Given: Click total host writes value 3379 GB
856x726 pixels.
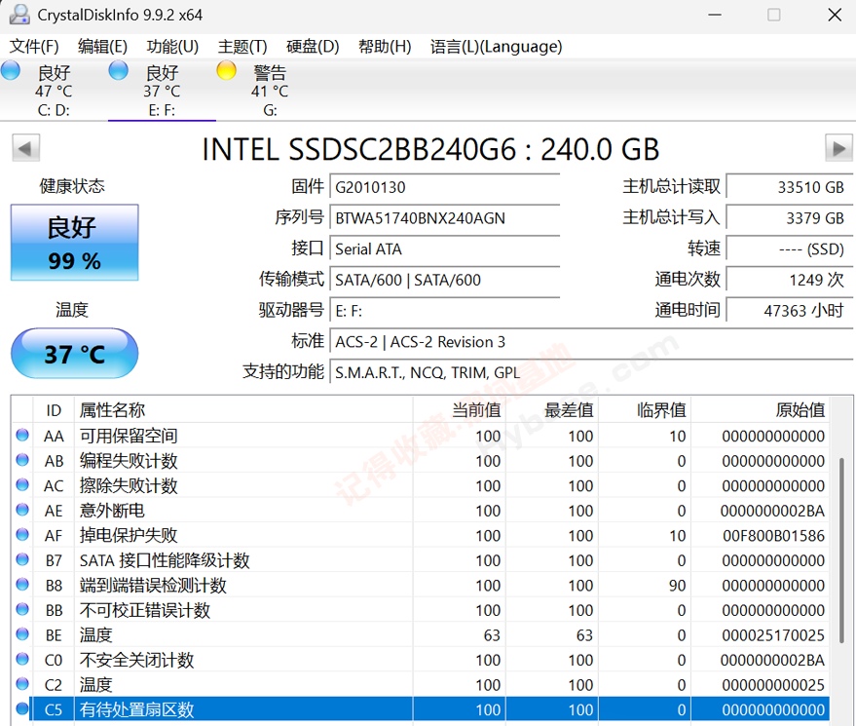Looking at the screenshot, I should pyautogui.click(x=790, y=218).
